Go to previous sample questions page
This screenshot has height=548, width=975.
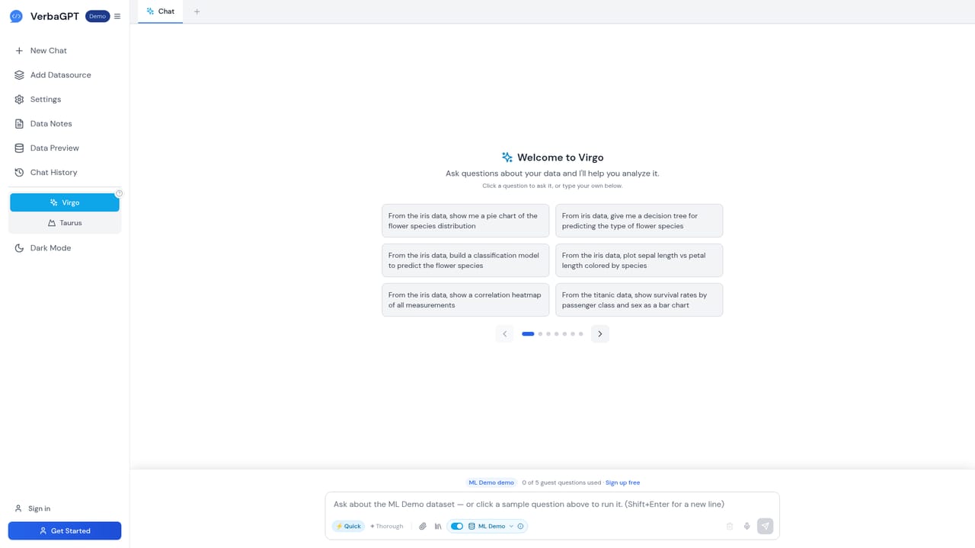pyautogui.click(x=504, y=333)
